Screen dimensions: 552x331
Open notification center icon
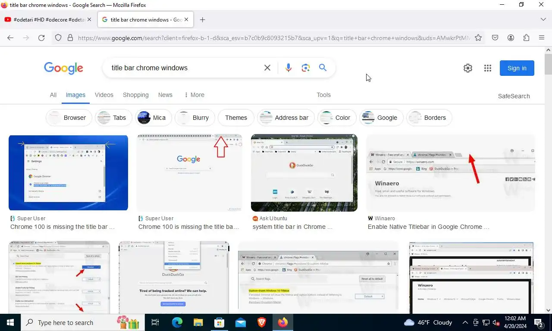[539, 322]
